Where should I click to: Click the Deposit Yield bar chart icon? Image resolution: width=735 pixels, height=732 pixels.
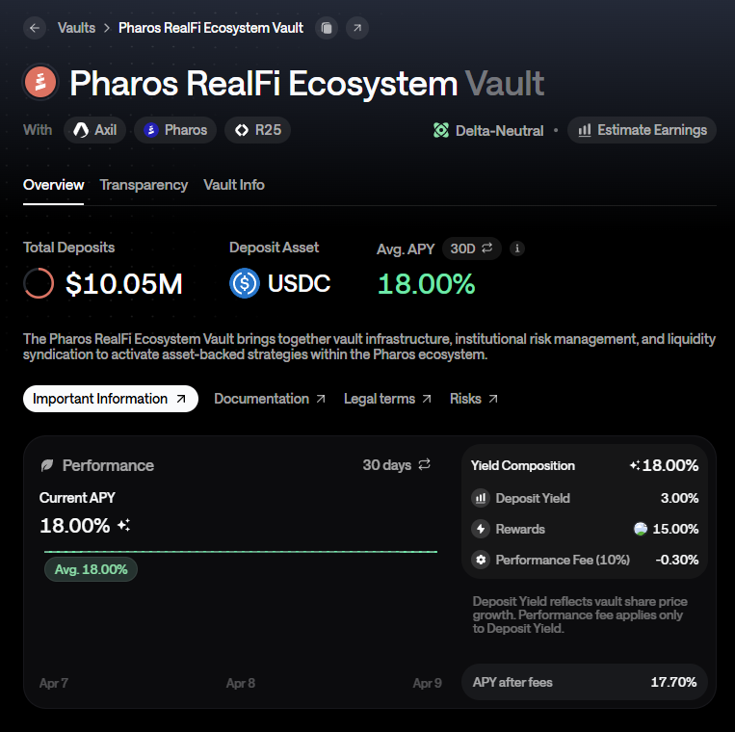(481, 498)
